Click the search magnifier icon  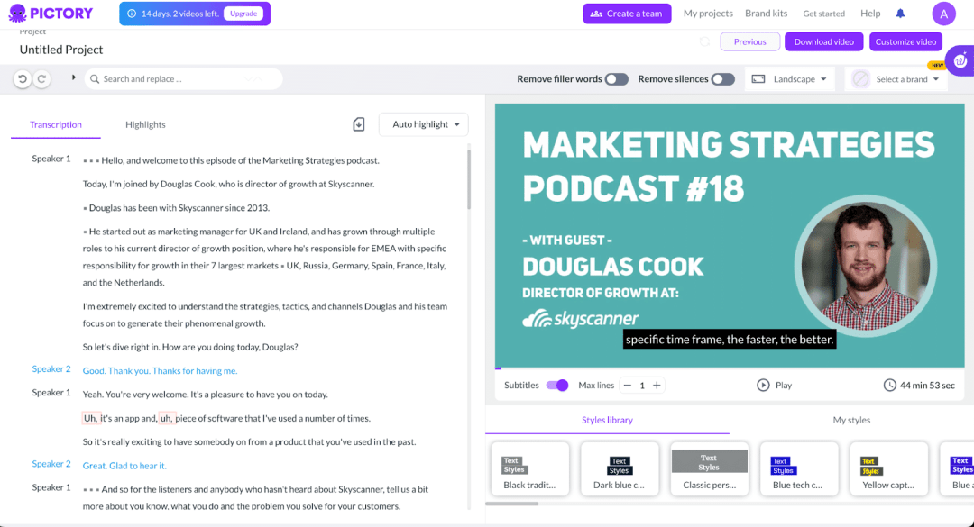coord(95,79)
